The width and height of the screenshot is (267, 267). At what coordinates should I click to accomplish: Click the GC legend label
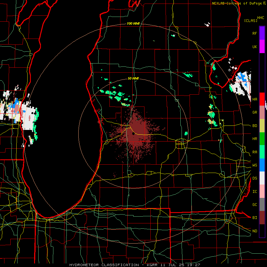255,205
